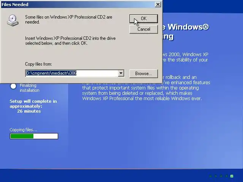This screenshot has height=182, width=243.
Task: Click the Copying files progress bar
Action: (x=34, y=136)
